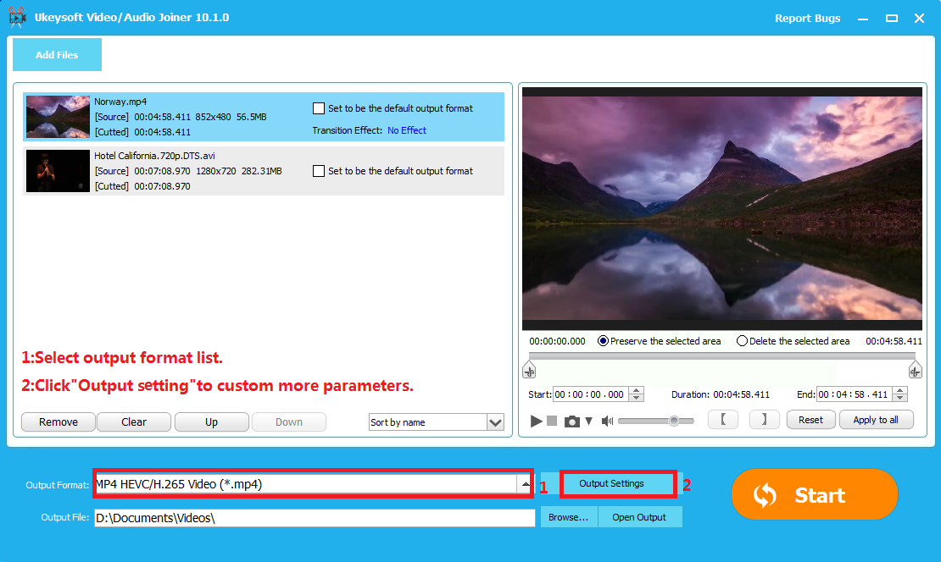Close the Ukeysoft window
This screenshot has width=941, height=562.
point(919,19)
